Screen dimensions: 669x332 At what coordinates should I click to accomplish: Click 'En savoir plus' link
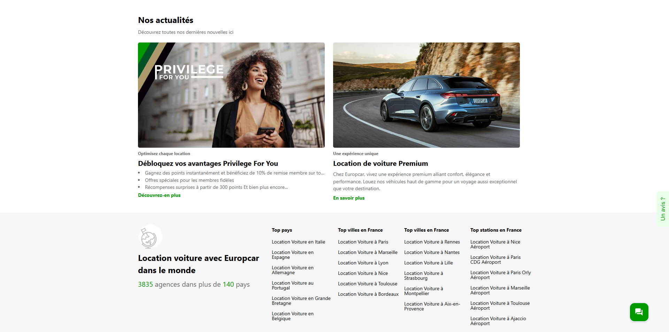(349, 198)
